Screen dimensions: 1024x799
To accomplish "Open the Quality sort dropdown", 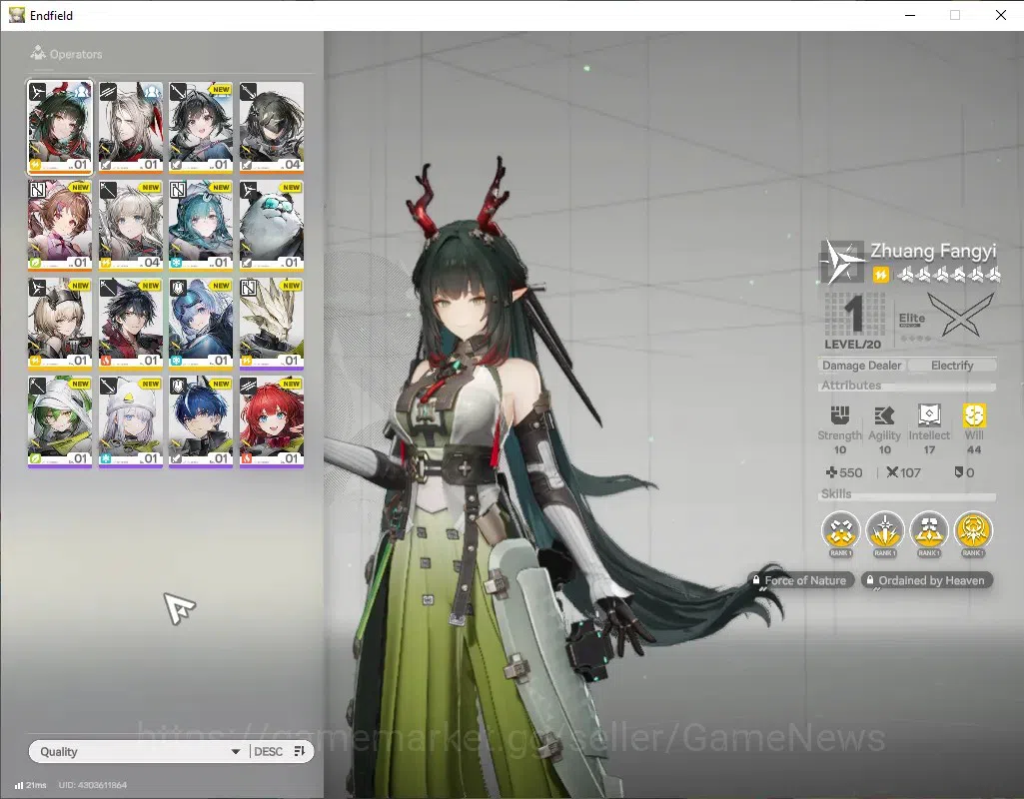I will (x=139, y=751).
